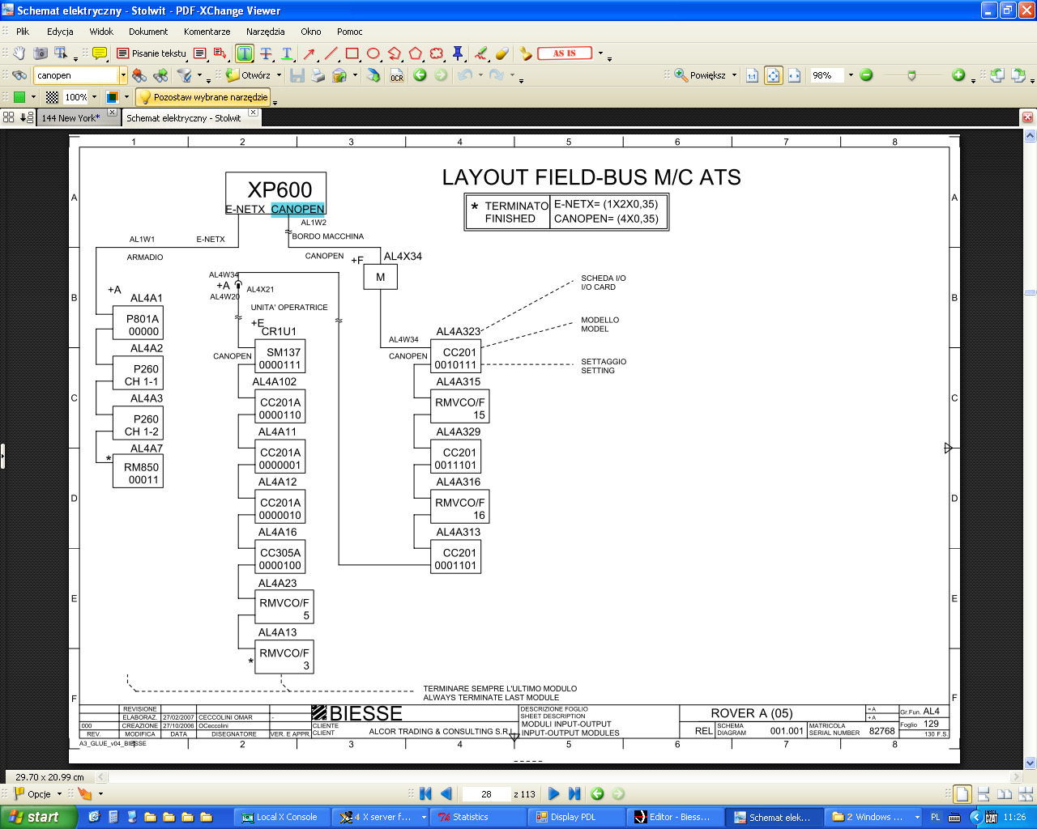Select the Polygon Line tool
Viewport: 1037px width, 829px height.
click(x=395, y=53)
